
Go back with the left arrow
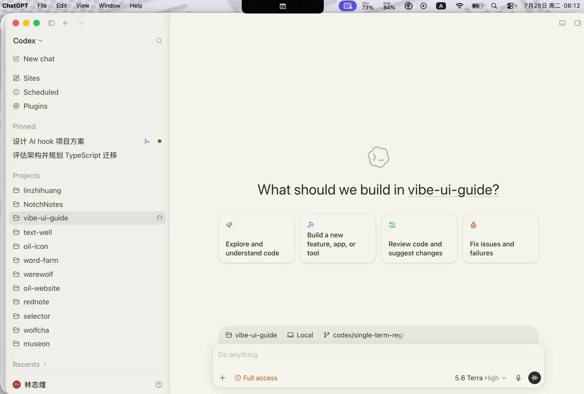[x=66, y=23]
